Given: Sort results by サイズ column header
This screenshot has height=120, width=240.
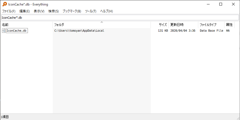Looking at the screenshot, I should click(160, 25).
